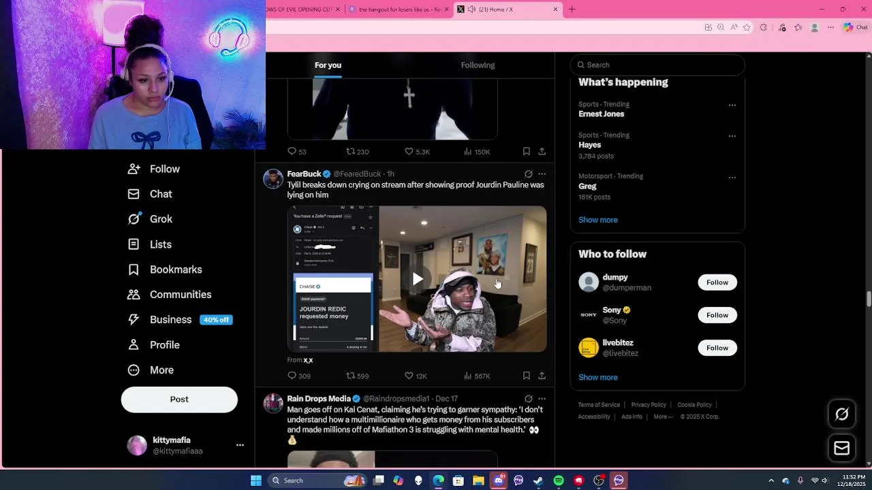Viewport: 872px width, 490px height.
Task: Open the floating messages button
Action: pyautogui.click(x=842, y=448)
